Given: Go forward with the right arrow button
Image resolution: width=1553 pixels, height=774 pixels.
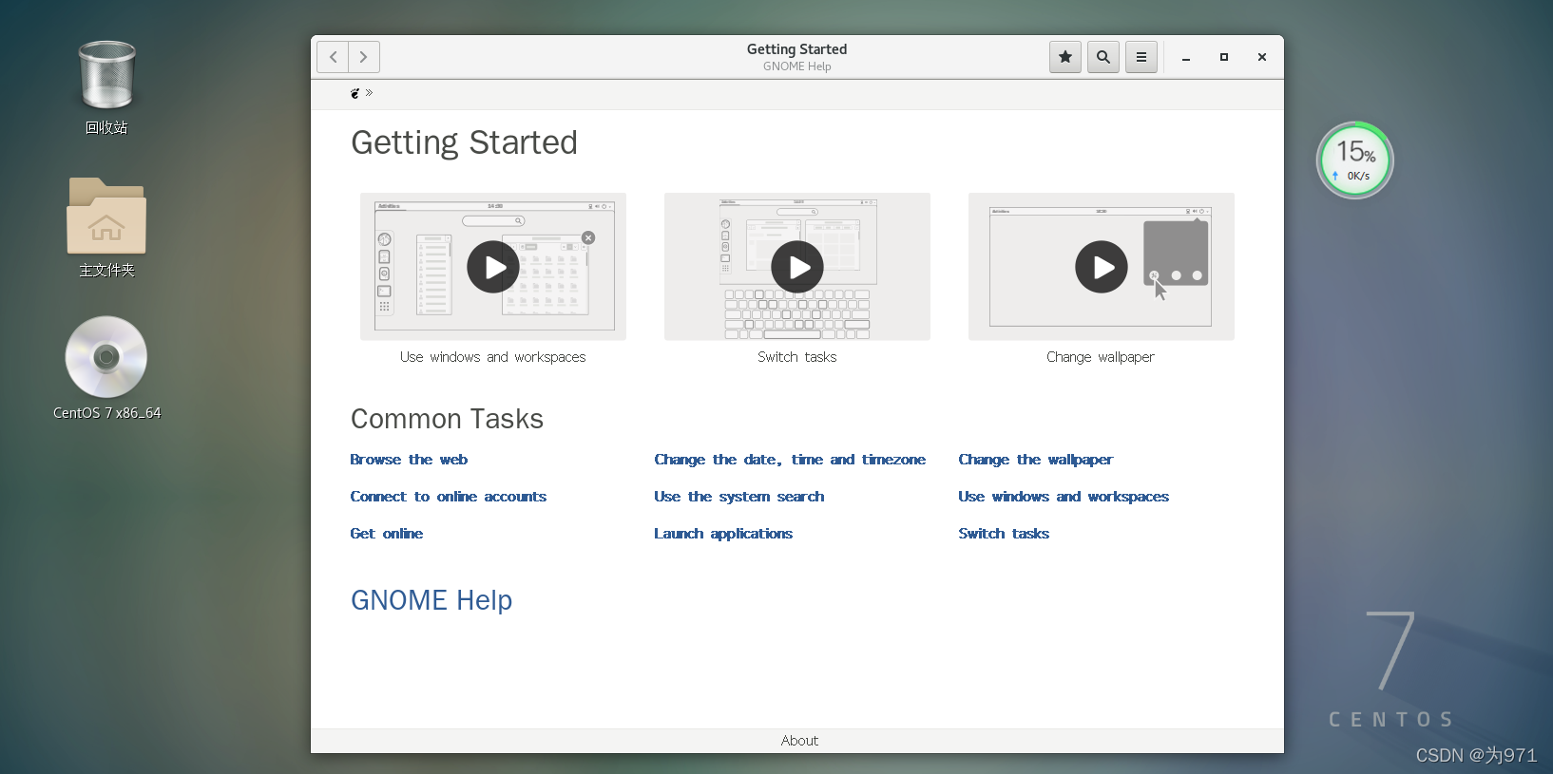Looking at the screenshot, I should [x=364, y=57].
